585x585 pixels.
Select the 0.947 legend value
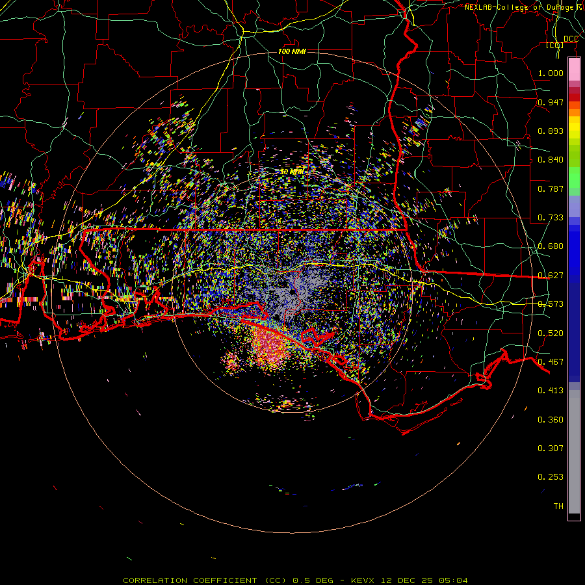551,102
